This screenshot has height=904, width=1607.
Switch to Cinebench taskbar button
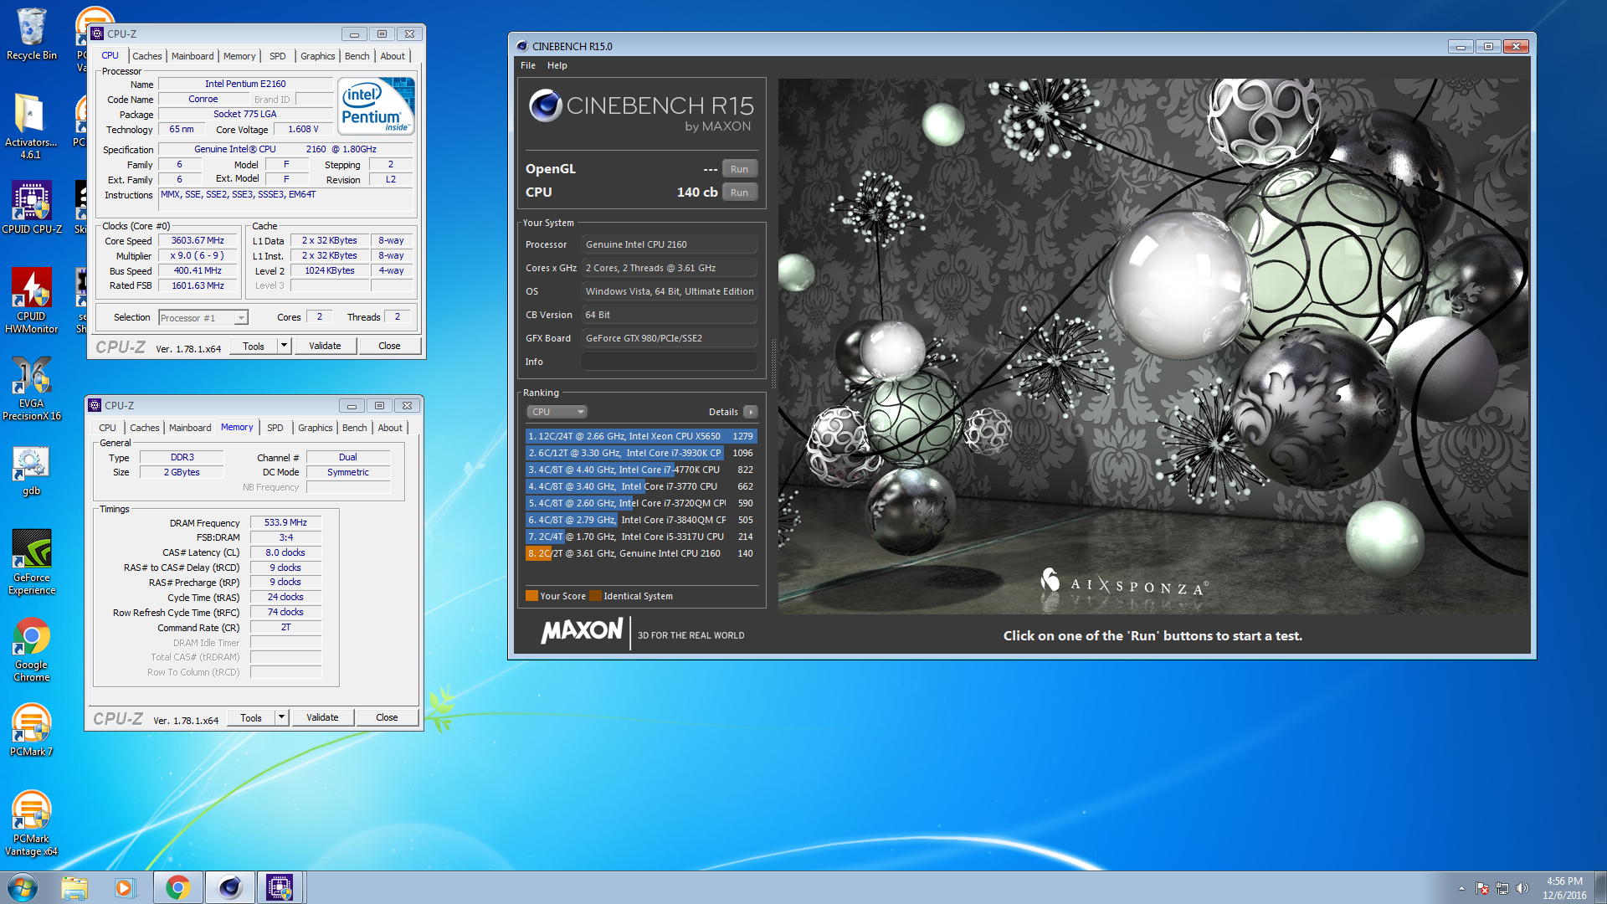[x=229, y=887]
